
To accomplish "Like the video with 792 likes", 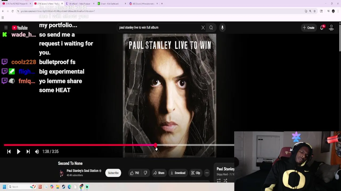I will pyautogui.click(x=135, y=173).
